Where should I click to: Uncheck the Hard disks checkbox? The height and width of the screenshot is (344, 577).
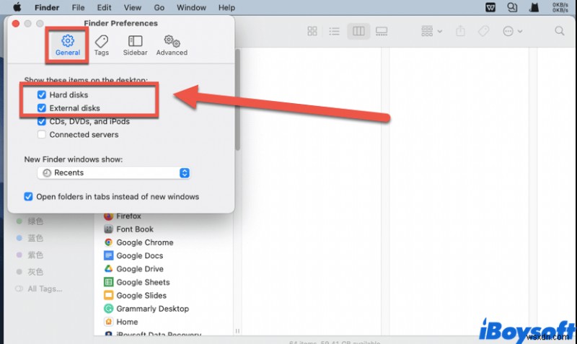(42, 94)
